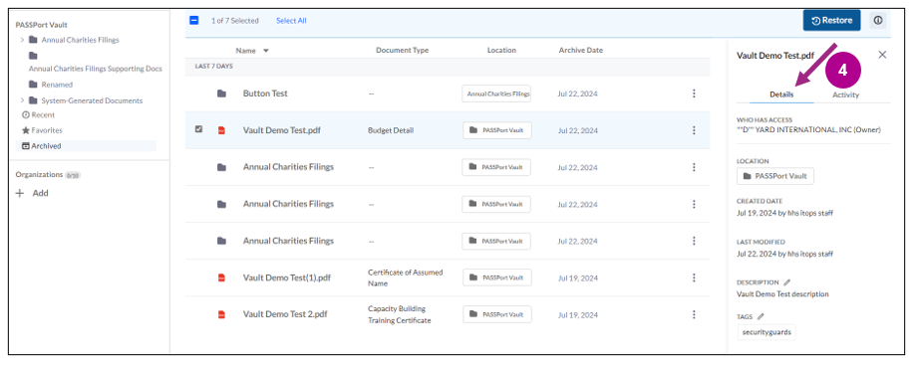Switch to the Details tab
This screenshot has width=922, height=370.
point(781,94)
